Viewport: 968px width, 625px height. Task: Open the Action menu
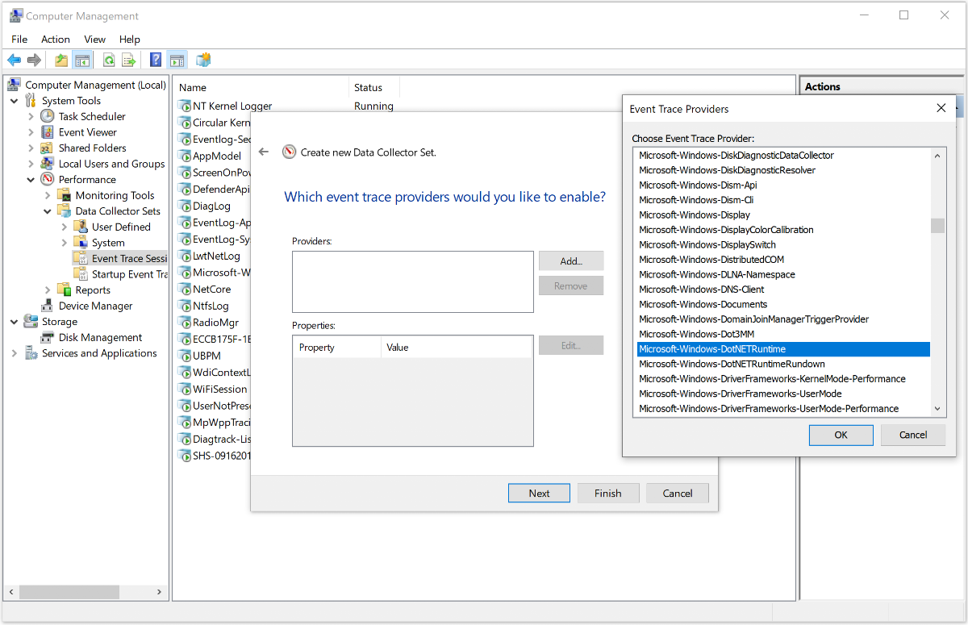click(x=56, y=39)
